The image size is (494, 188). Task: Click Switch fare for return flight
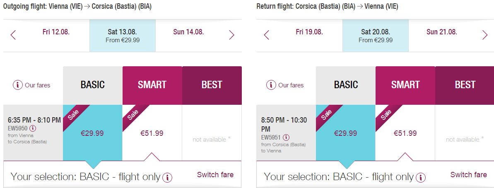468,174
